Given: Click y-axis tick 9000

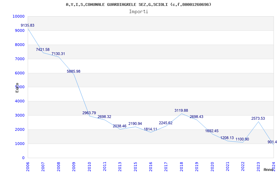Looking at the screenshot, I should (19, 30).
